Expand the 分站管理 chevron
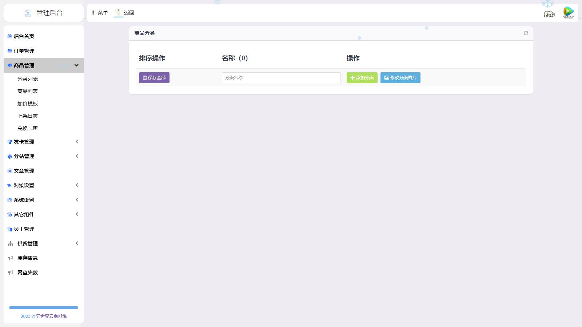Screen dimensions: 582x327 click(77, 156)
